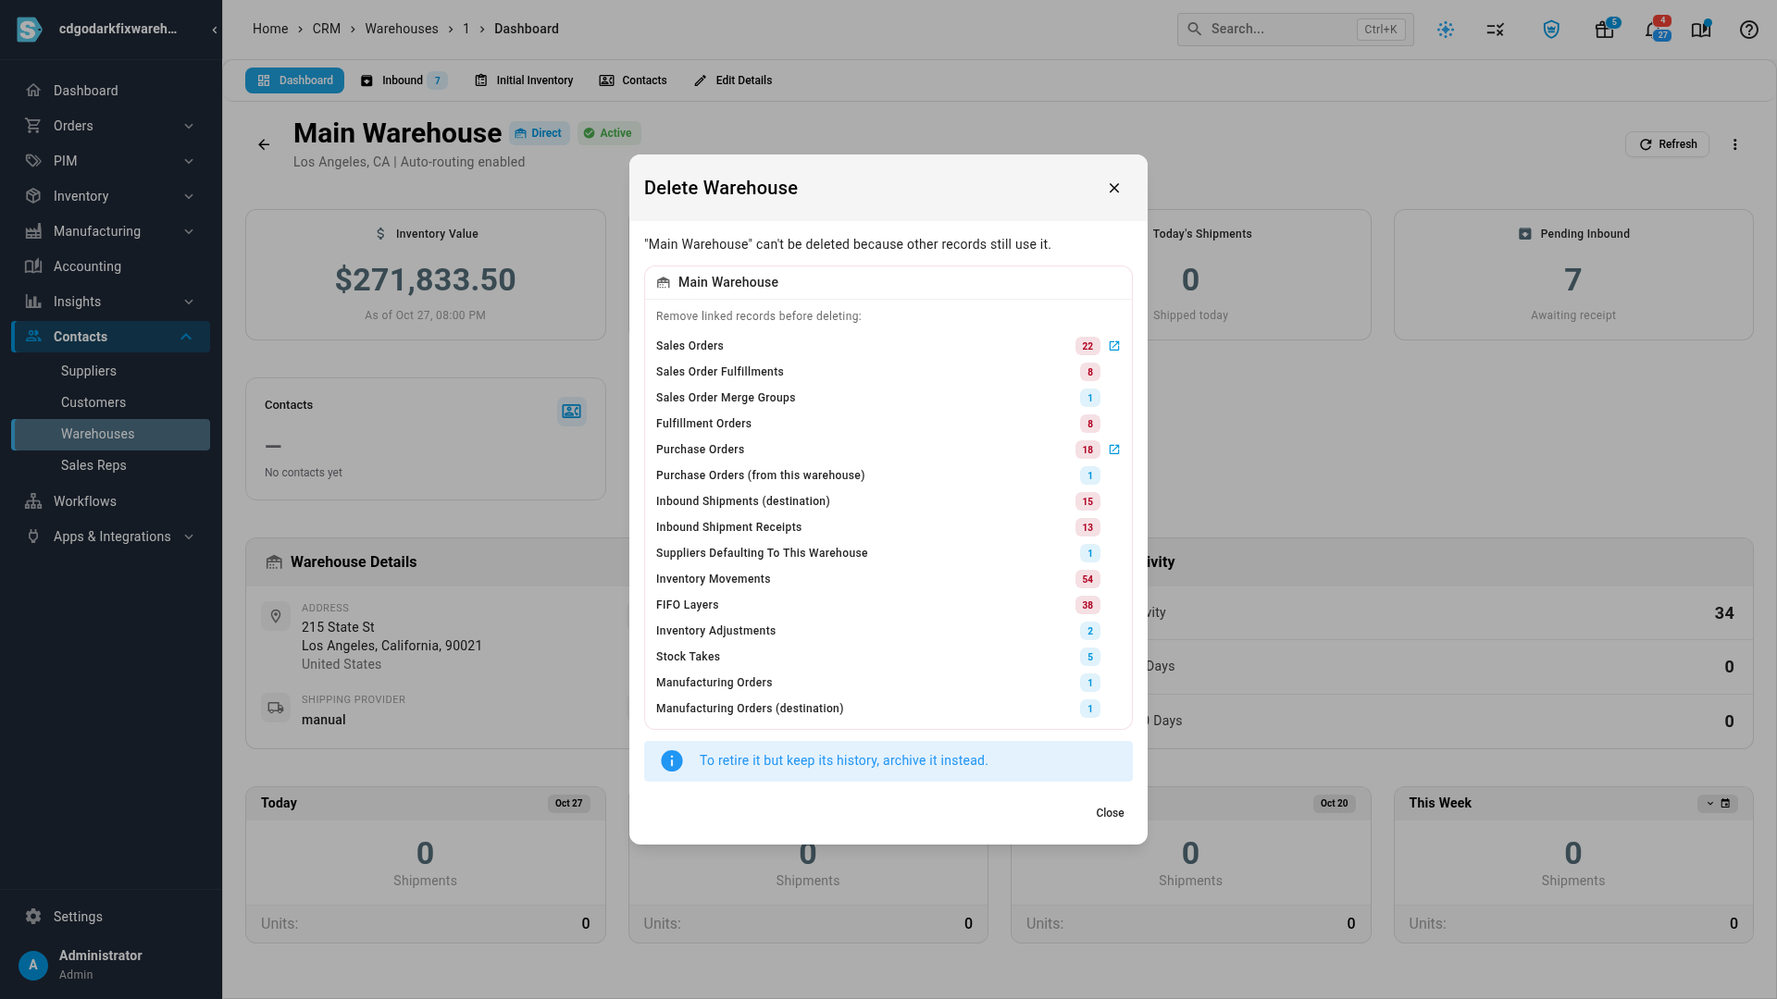
Task: Switch to the Initial Inventory tab
Action: point(524,80)
